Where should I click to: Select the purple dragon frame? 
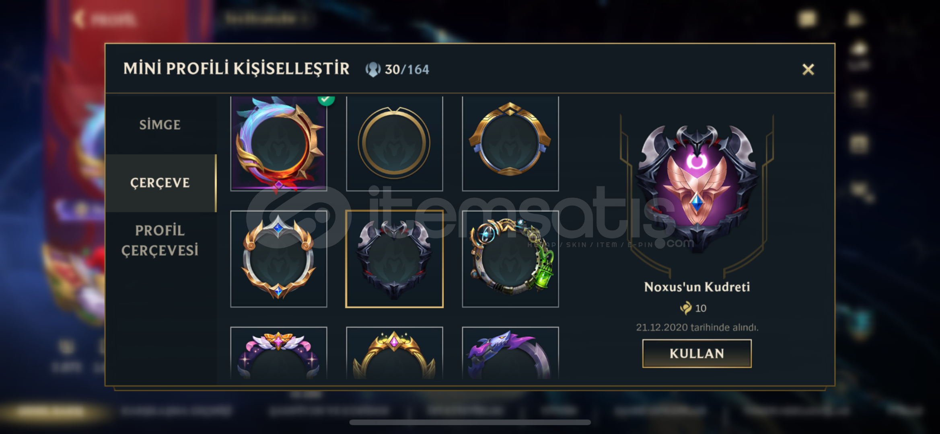pyautogui.click(x=510, y=353)
